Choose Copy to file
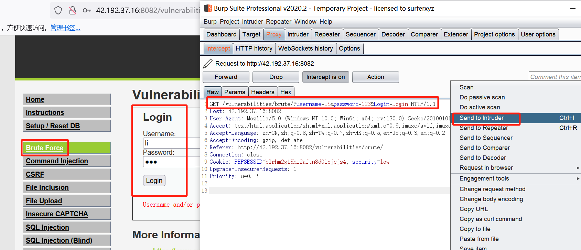Image resolution: width=581 pixels, height=250 pixels. 516,229
